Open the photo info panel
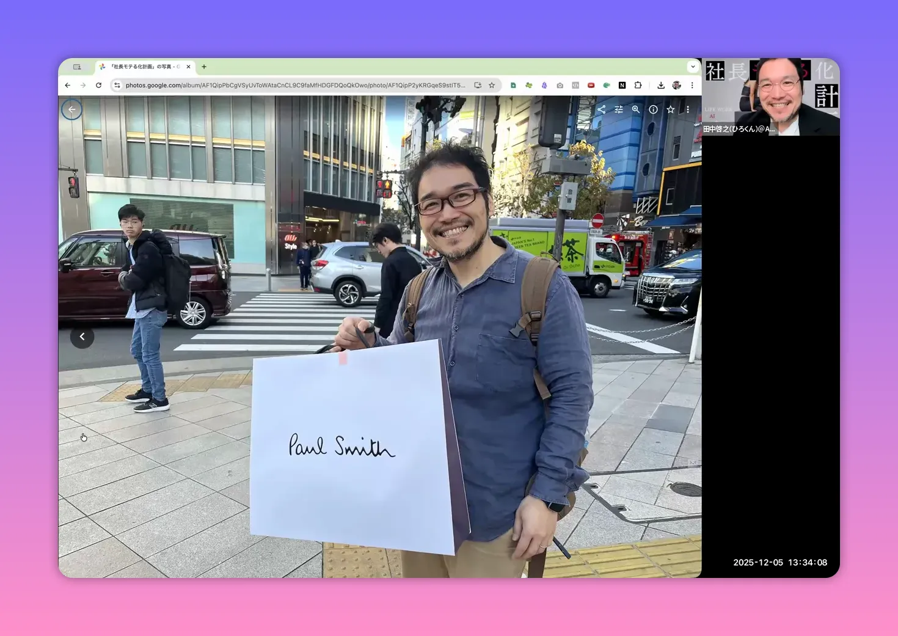 [x=653, y=109]
